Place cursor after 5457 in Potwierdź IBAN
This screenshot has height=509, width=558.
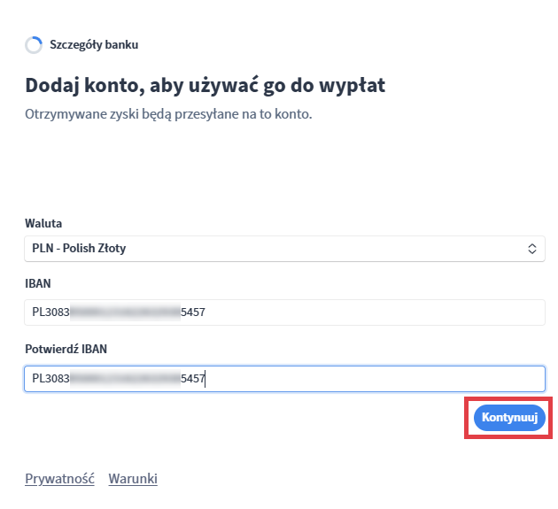pyautogui.click(x=206, y=379)
